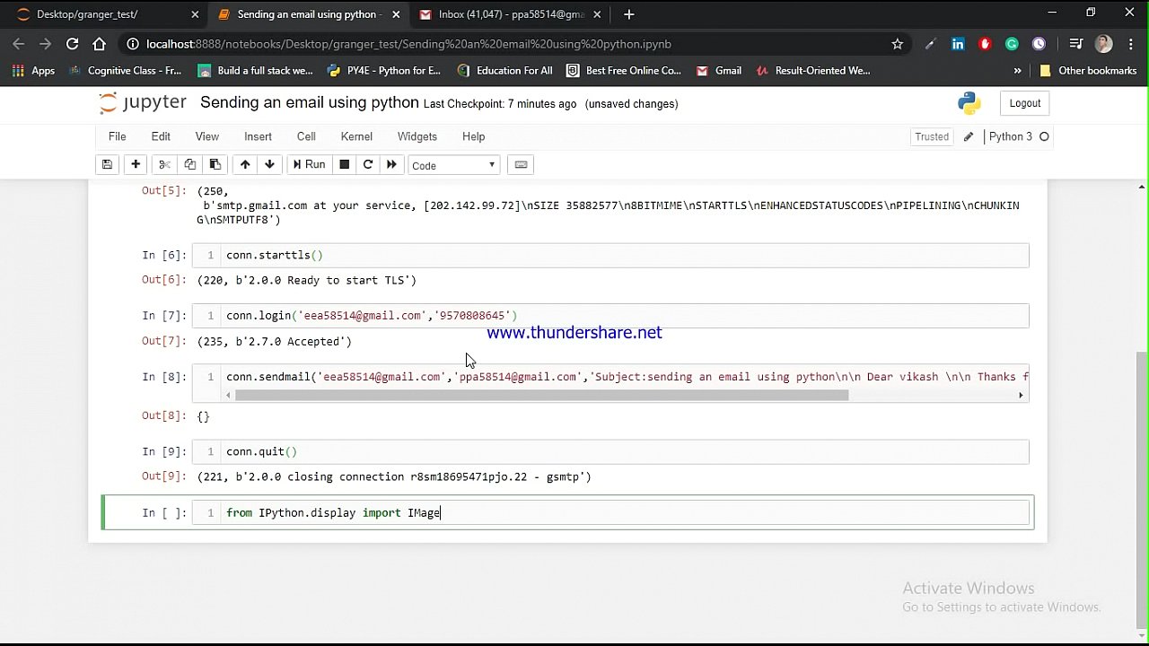
Task: Bookmark the page with the star icon
Action: click(897, 43)
